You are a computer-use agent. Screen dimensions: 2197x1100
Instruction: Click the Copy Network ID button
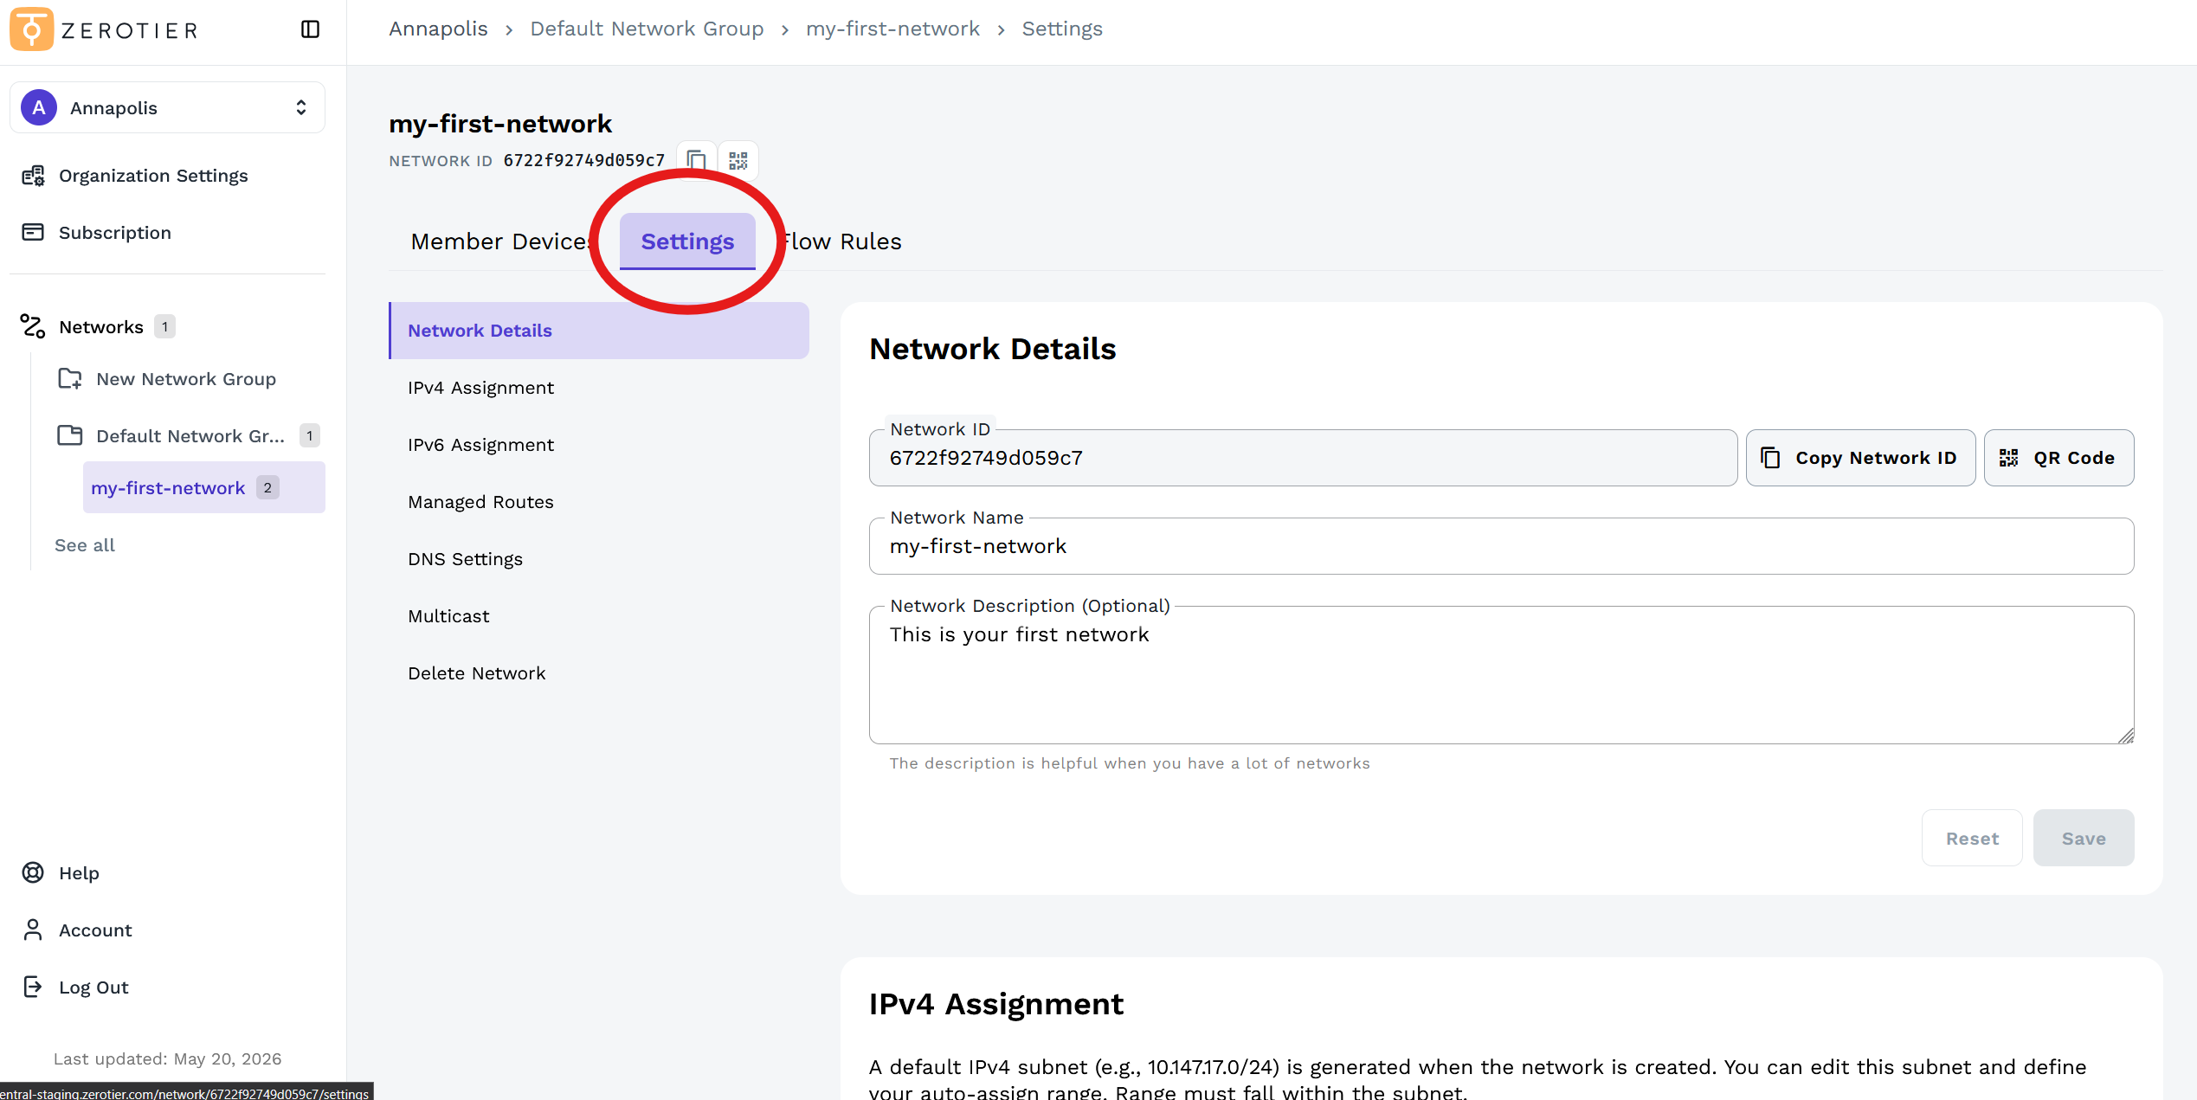(1860, 458)
